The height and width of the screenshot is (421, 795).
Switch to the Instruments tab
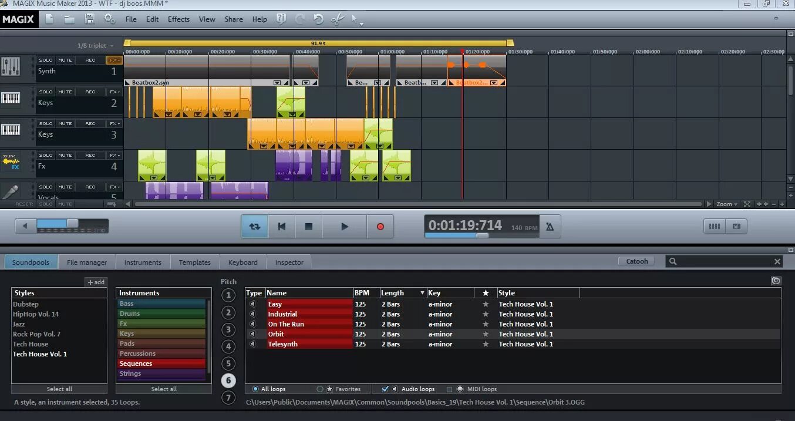pyautogui.click(x=143, y=262)
